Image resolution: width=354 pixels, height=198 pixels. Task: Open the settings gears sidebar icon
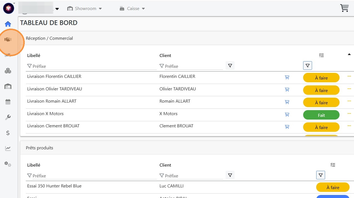(x=8, y=164)
